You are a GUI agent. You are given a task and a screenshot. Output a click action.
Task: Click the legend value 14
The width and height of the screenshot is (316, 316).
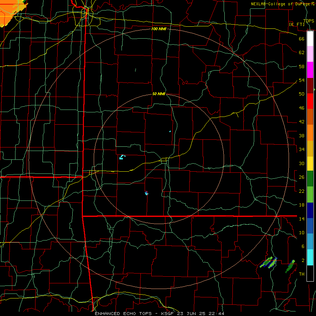coord(302,219)
